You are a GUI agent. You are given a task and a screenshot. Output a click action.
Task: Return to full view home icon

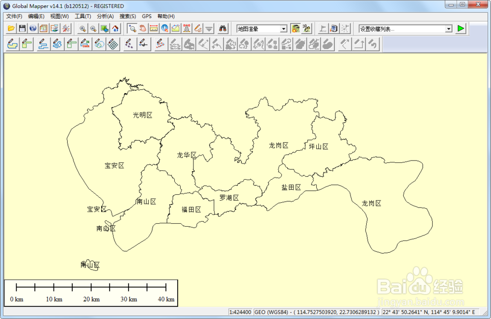(115, 28)
